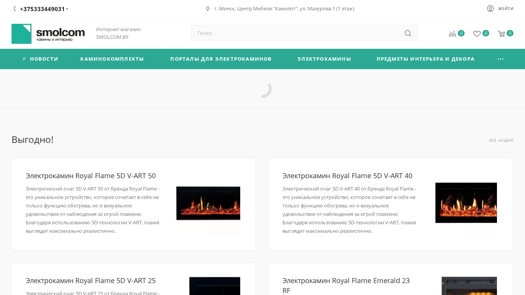Expand the three-dots more menu
This screenshot has height=295, width=525.
(500, 59)
